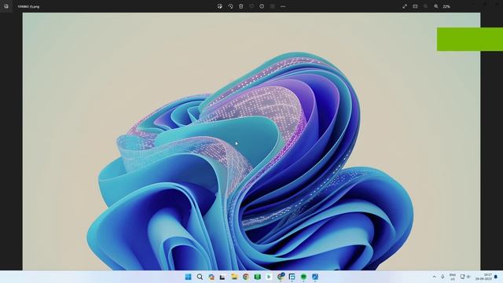Screen dimensions: 503x283
Task: Open the file info icon in toolbar
Action: [262, 6]
